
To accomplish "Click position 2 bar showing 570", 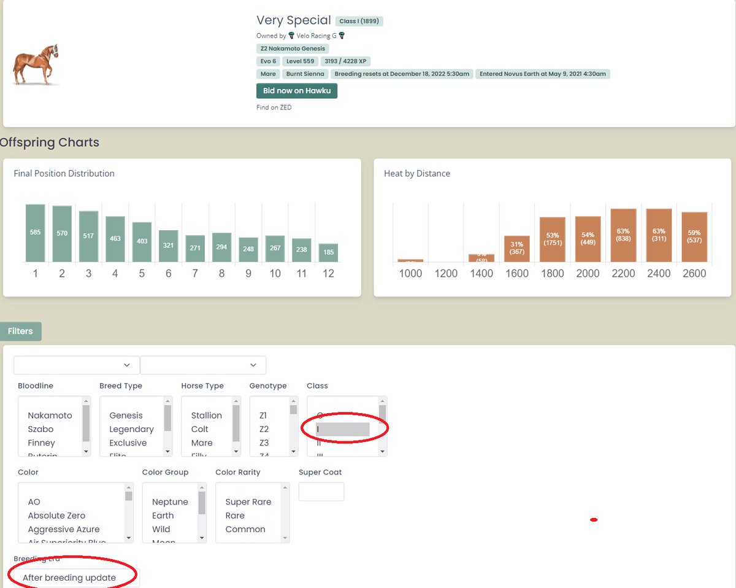I will tap(62, 234).
